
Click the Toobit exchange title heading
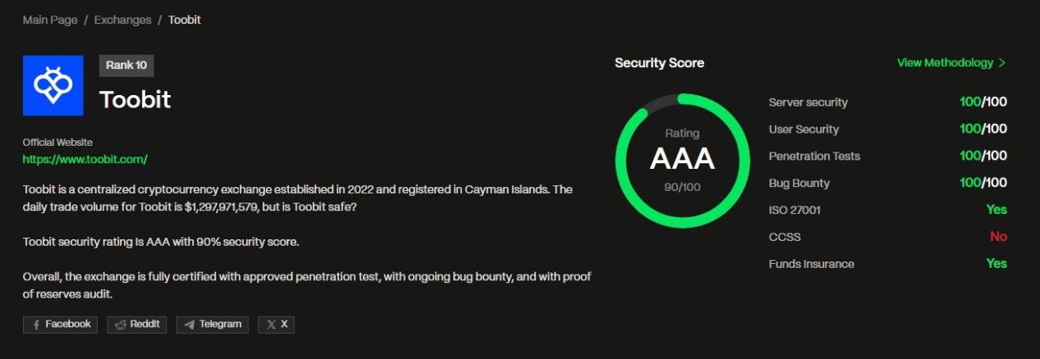[x=135, y=100]
